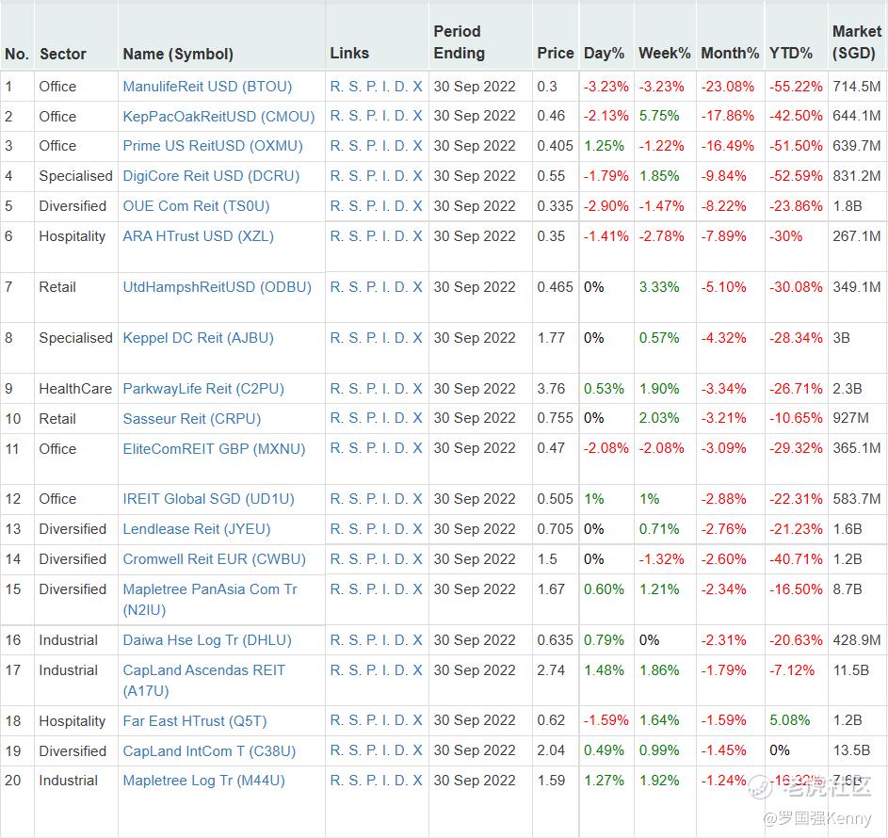Image resolution: width=888 pixels, height=838 pixels.
Task: Sort by Period Ending column header
Action: [x=459, y=42]
